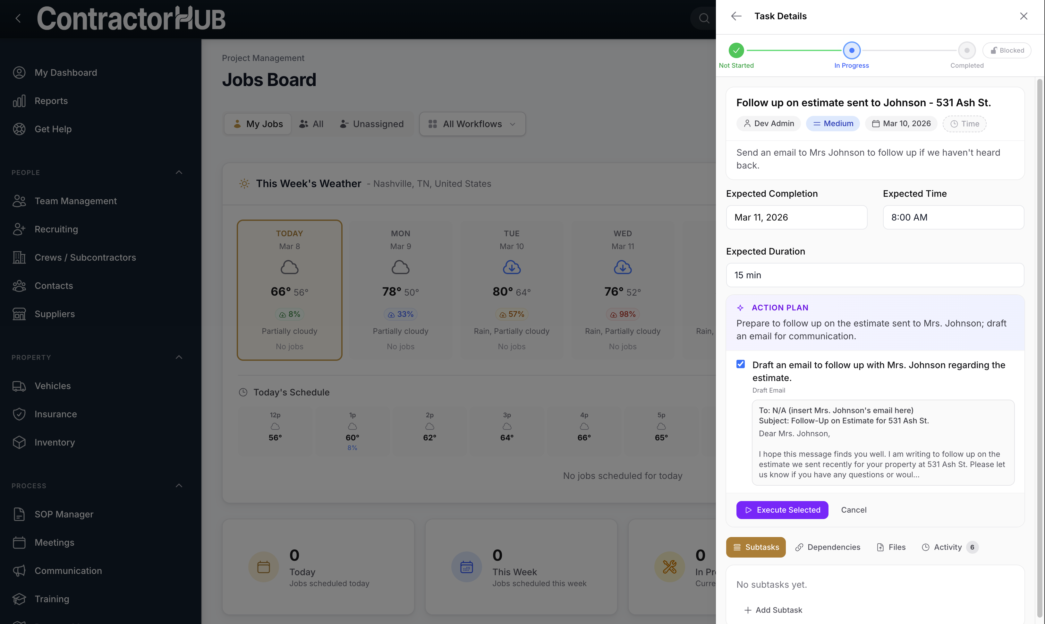Open the All Workflows dropdown
1045x624 pixels.
[x=472, y=124]
